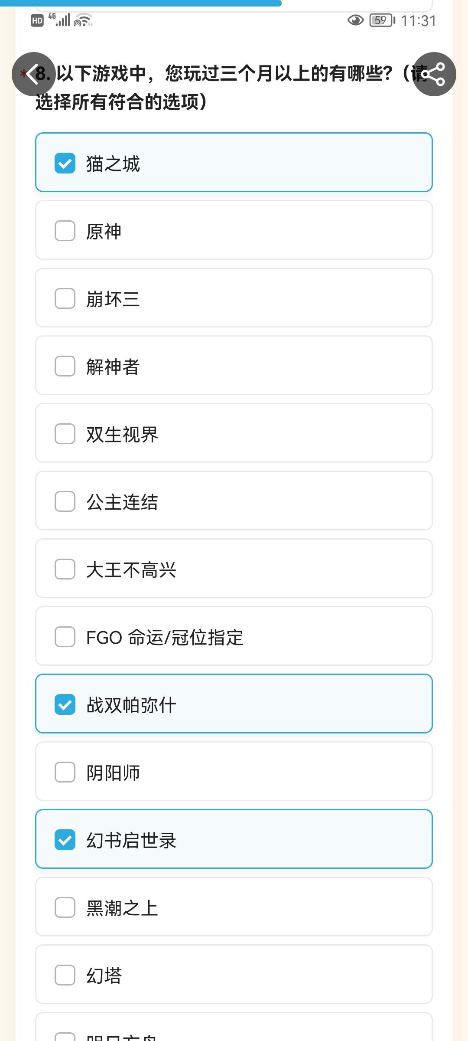The image size is (468, 1041).
Task: Uncheck the 猫之城 checkbox
Action: [x=65, y=163]
